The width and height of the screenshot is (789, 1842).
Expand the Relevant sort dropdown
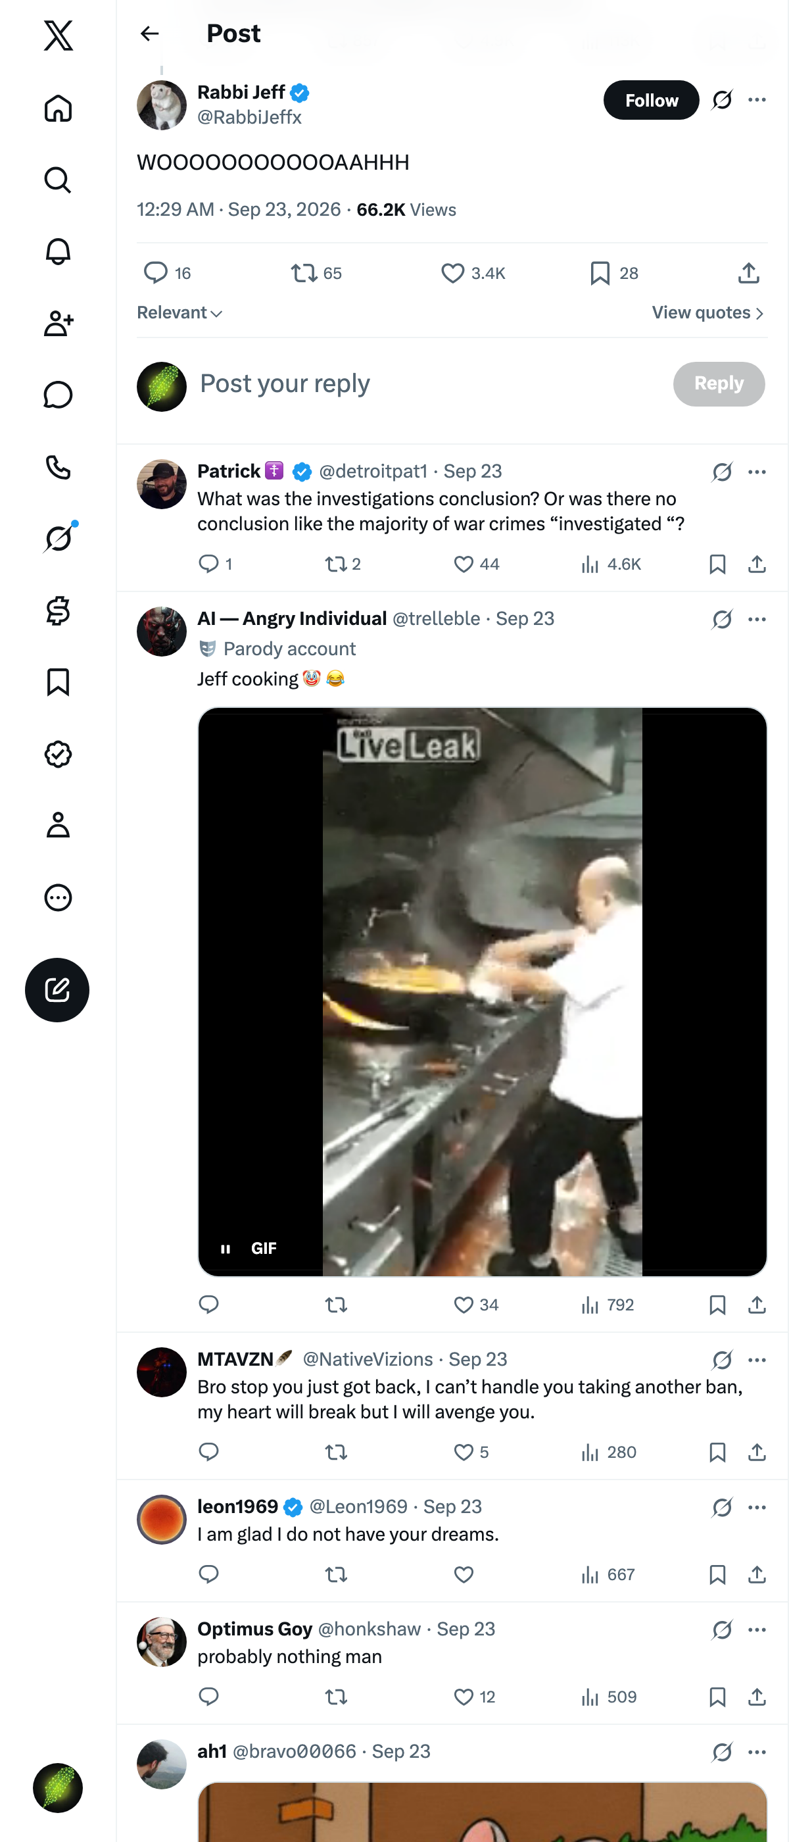click(x=179, y=312)
